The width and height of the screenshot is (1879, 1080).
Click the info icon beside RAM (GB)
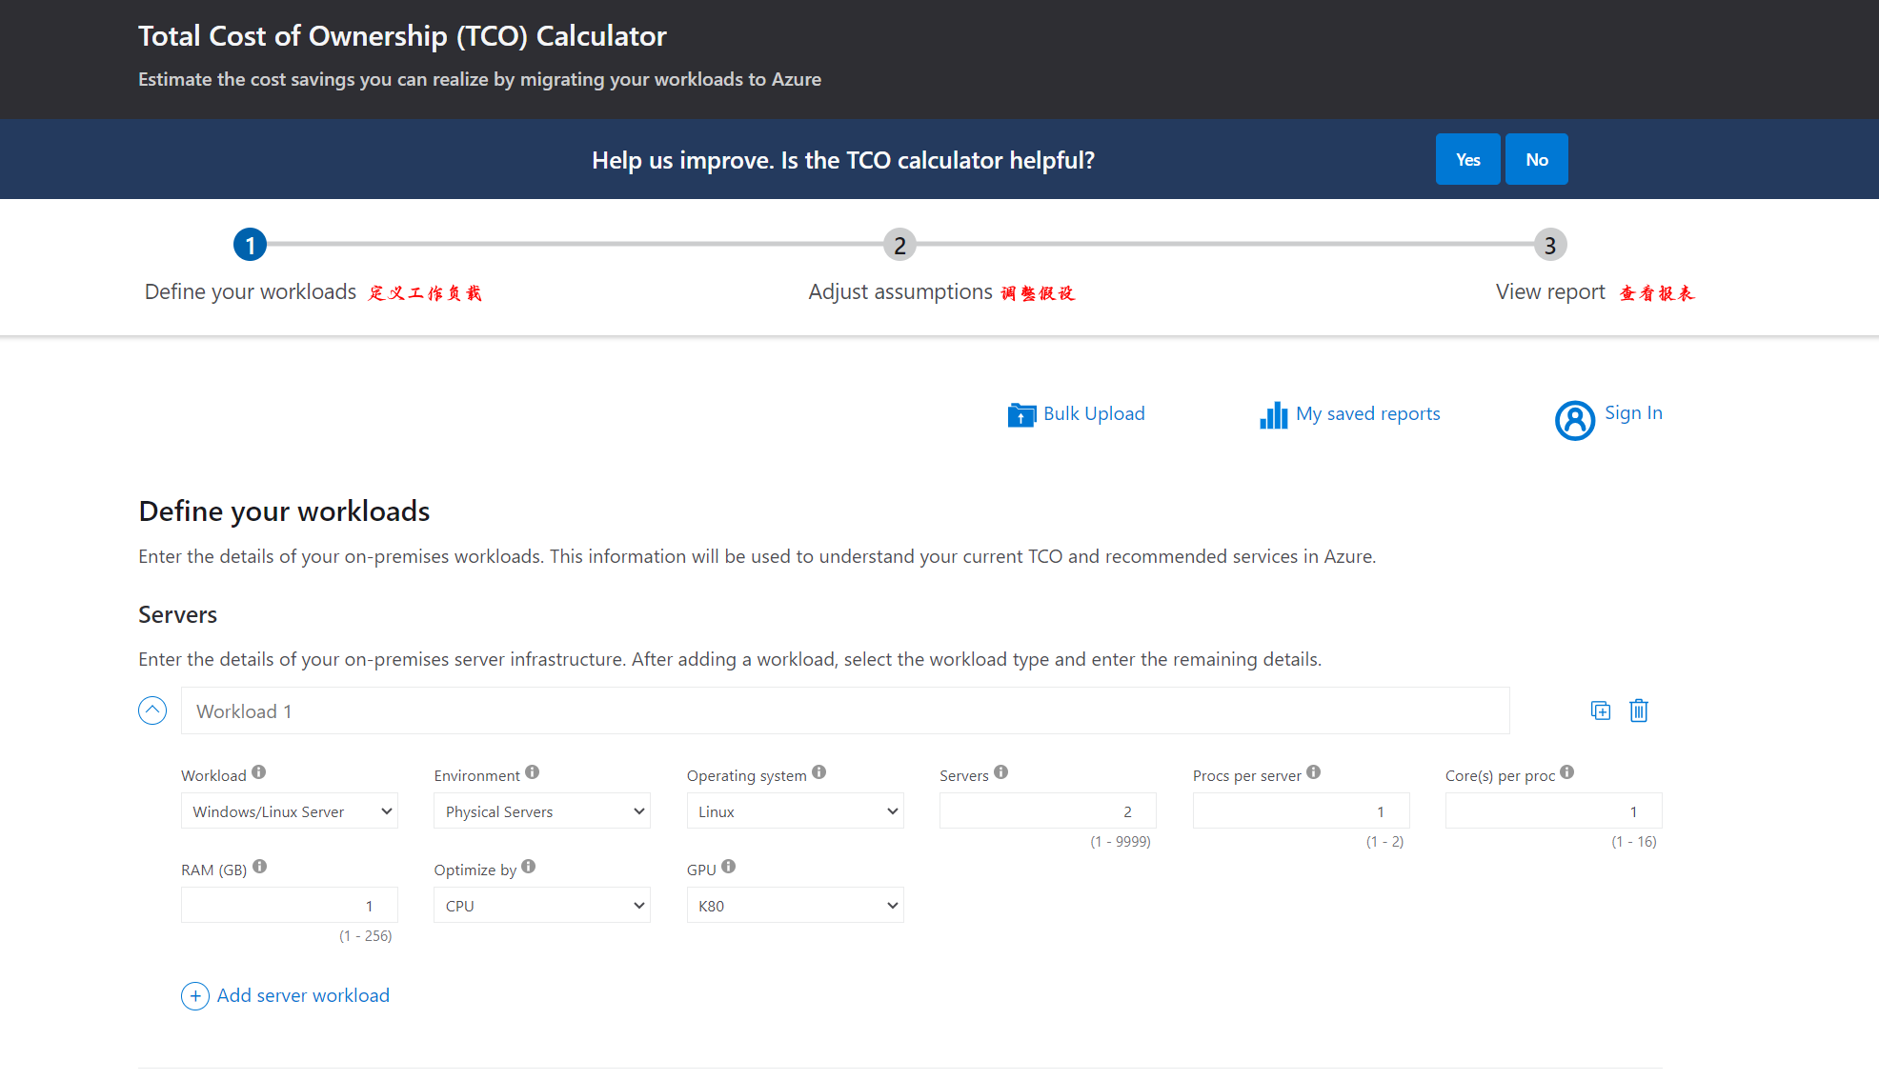259,867
